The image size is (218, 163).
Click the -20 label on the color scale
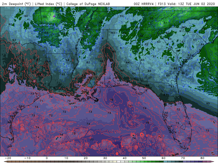8,158
